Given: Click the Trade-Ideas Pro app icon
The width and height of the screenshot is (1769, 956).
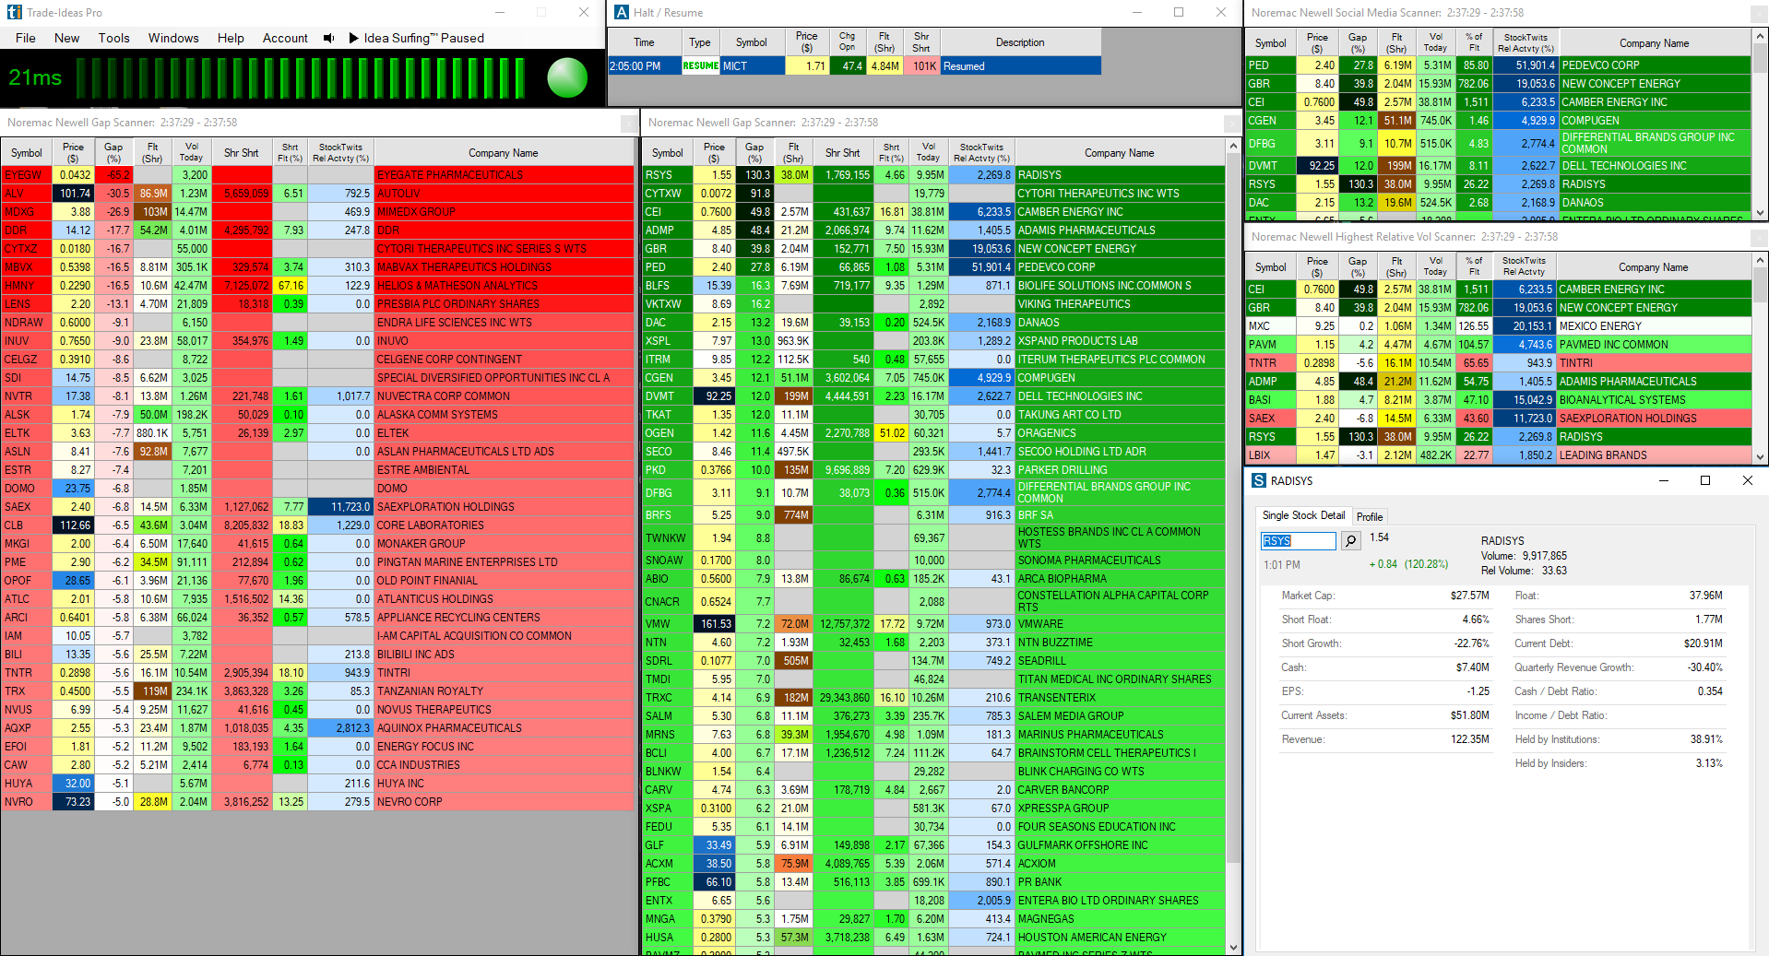Looking at the screenshot, I should pyautogui.click(x=14, y=12).
